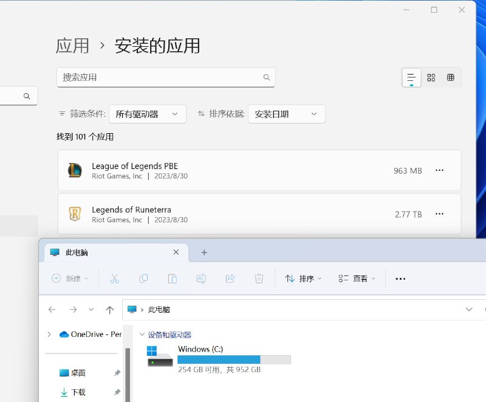The height and width of the screenshot is (402, 486).
Task: Click the Cut icon in File Explorer toolbar
Action: (x=114, y=279)
